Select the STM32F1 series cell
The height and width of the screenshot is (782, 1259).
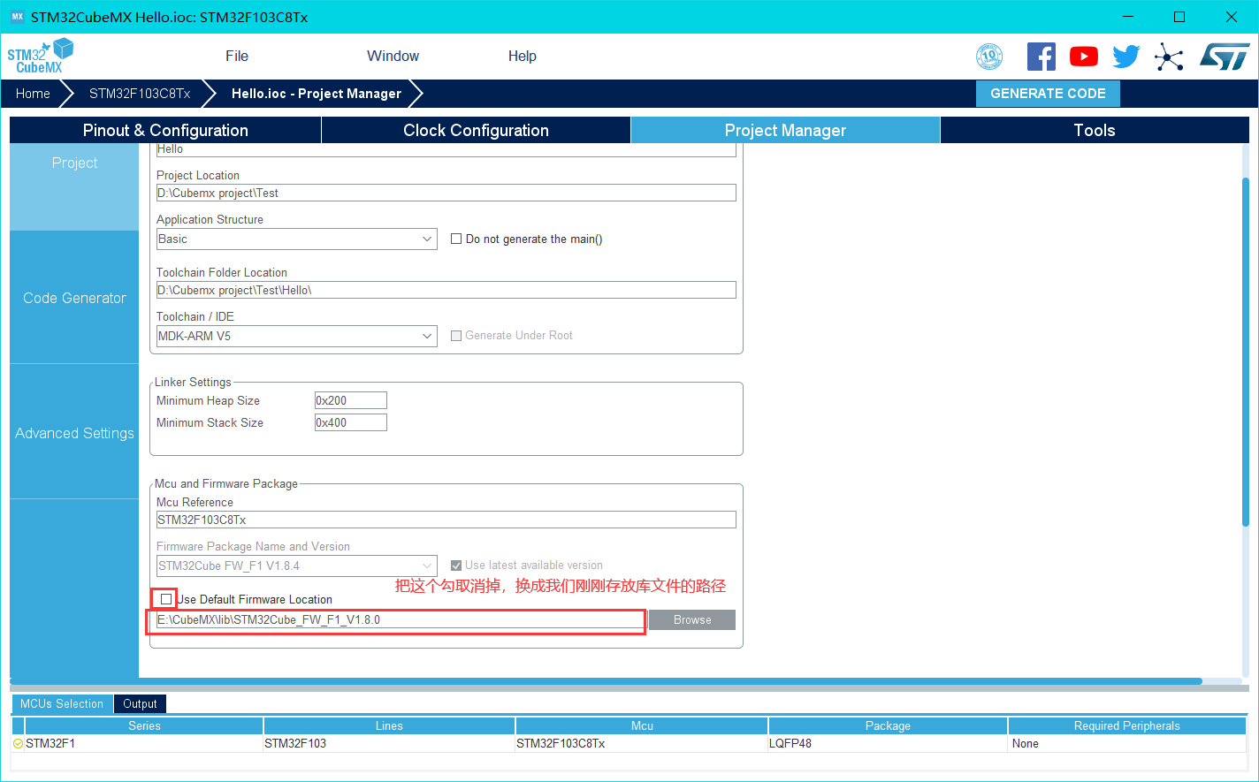(x=144, y=744)
